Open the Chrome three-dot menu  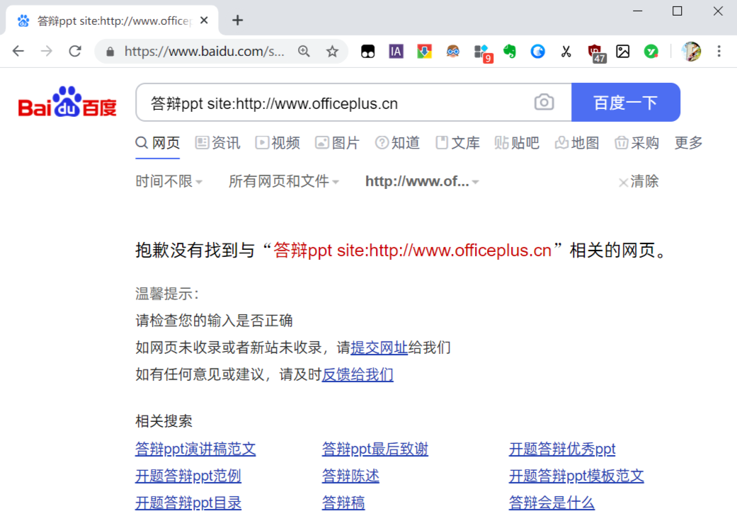[x=719, y=51]
